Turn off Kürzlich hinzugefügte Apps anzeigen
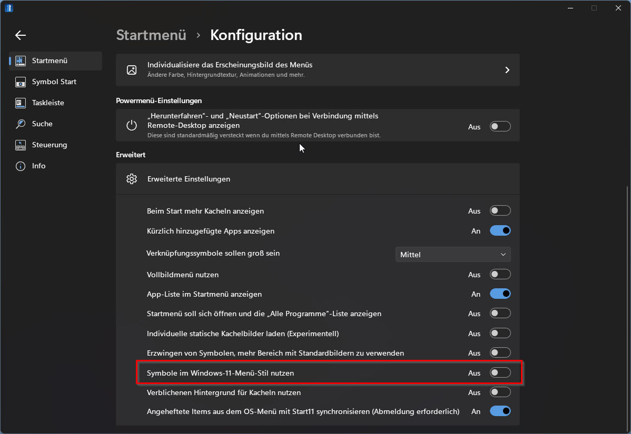Viewport: 631px width, 434px height. (500, 230)
